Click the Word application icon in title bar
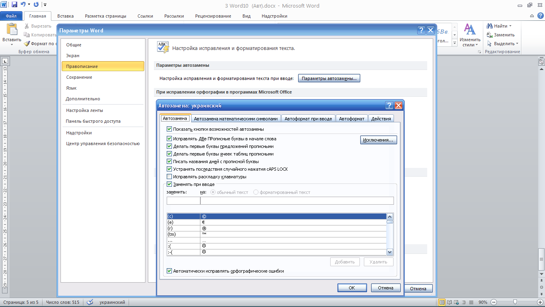Image resolution: width=545 pixels, height=307 pixels. [4, 5]
